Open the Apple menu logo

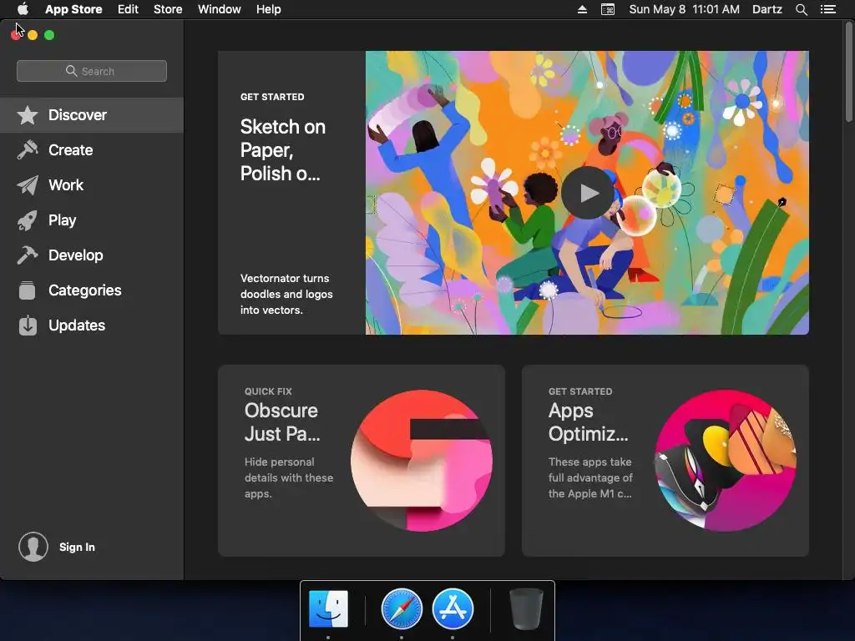point(23,9)
